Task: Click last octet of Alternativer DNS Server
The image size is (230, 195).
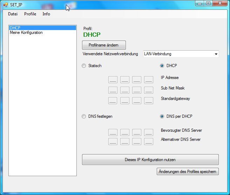Action: (x=149, y=142)
